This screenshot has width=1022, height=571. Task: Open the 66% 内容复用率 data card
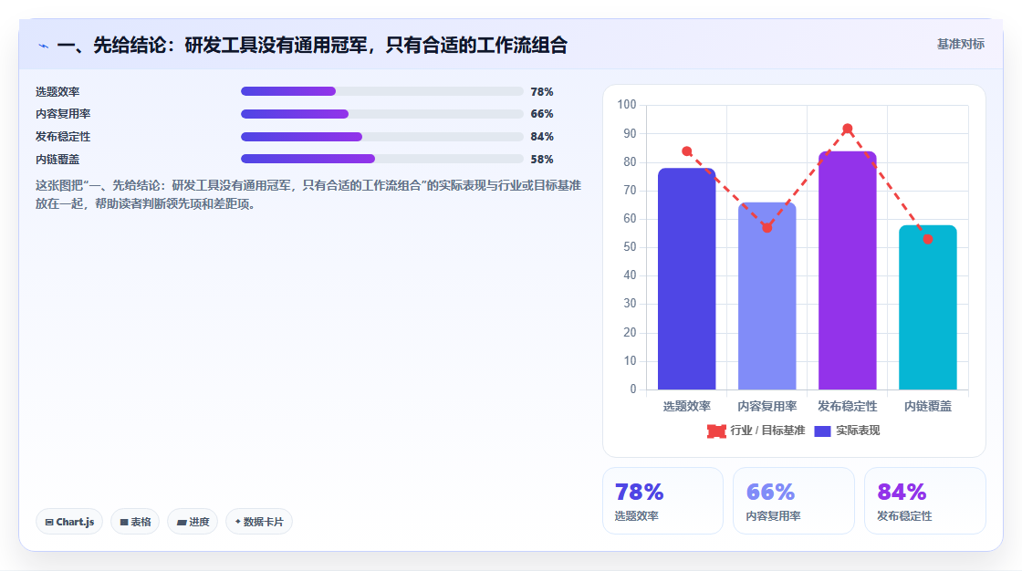click(x=794, y=501)
